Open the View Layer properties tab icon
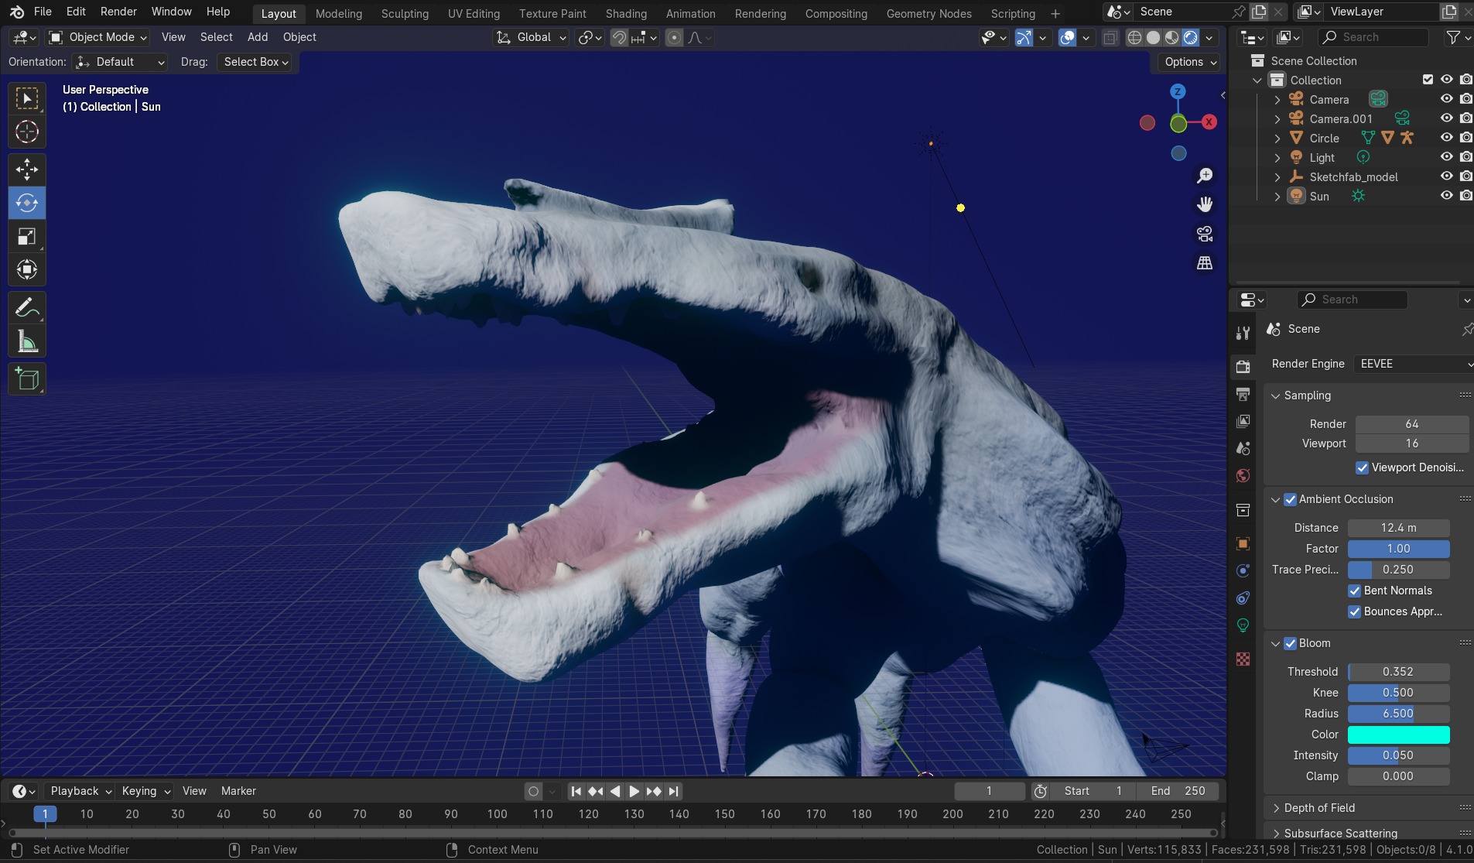The width and height of the screenshot is (1474, 863). point(1243,421)
